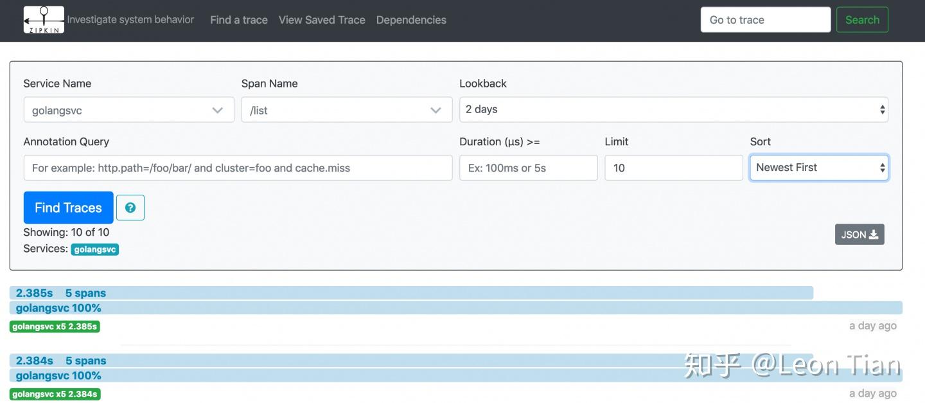This screenshot has height=403, width=925.
Task: Change the Lookback 2 days selector
Action: (x=673, y=109)
